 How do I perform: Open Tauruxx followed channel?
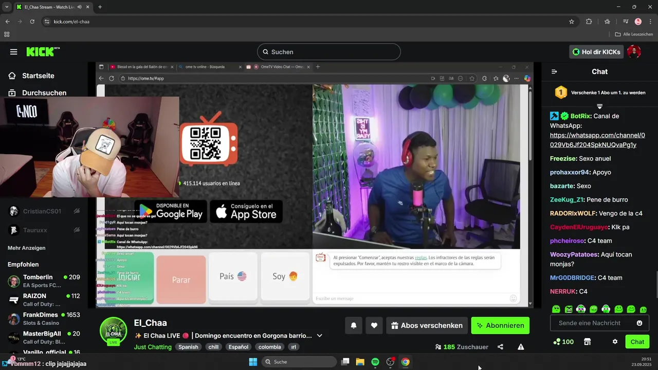[x=45, y=230]
